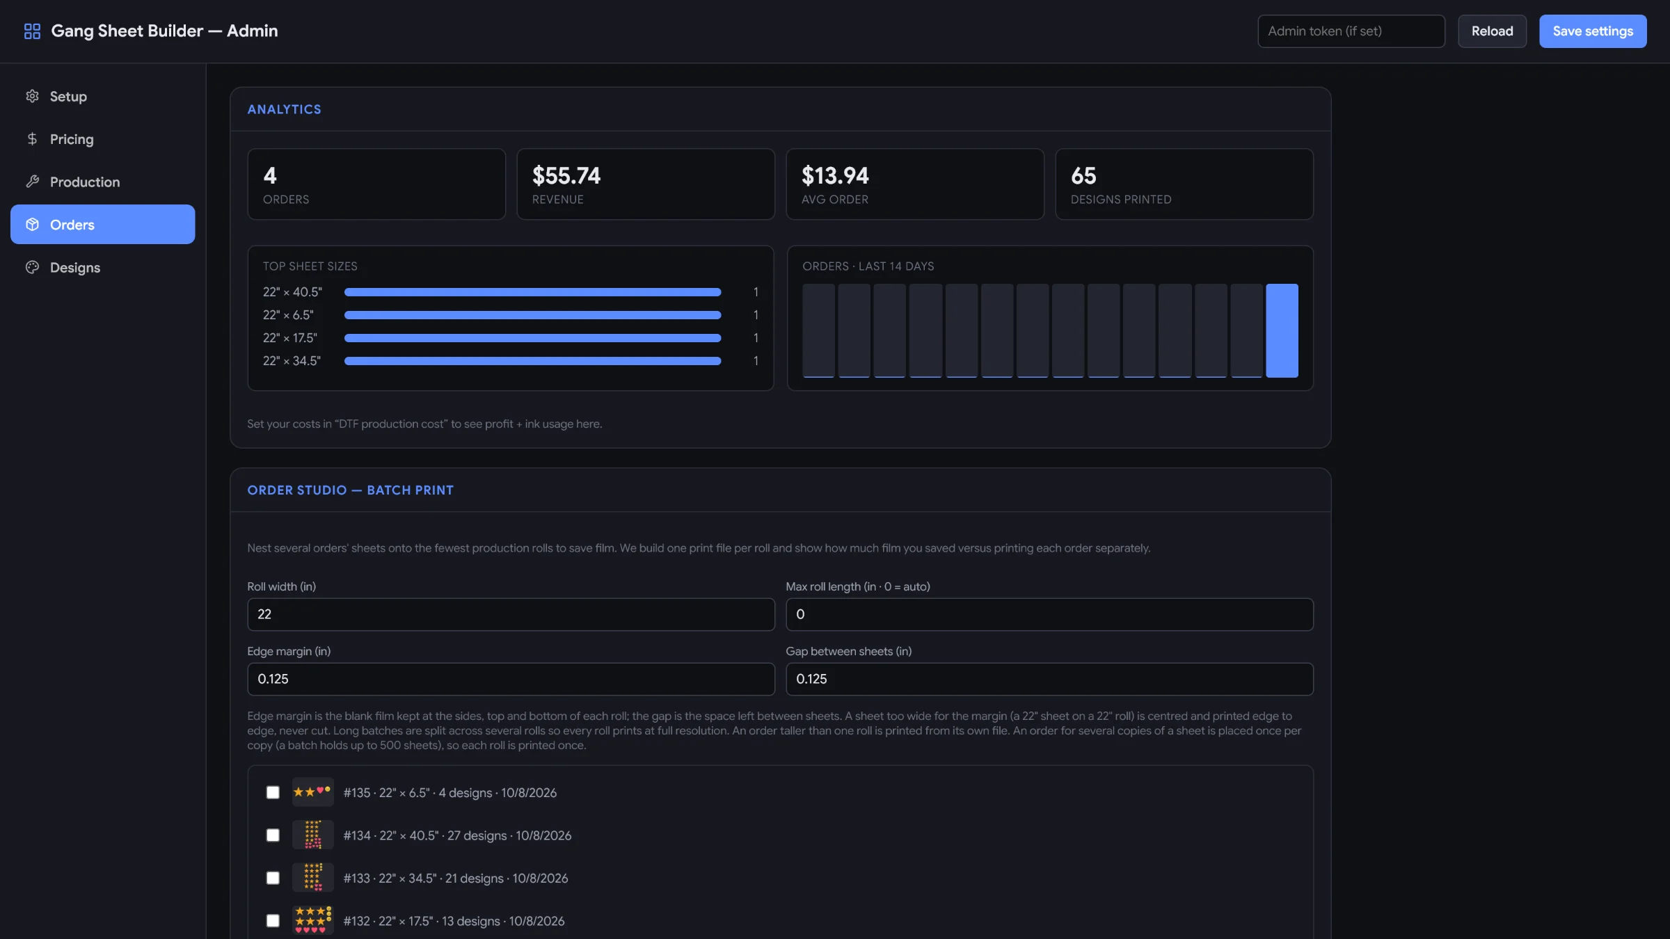Click the $55.74 Revenue card
Screen dimensions: 1670x939
645,184
